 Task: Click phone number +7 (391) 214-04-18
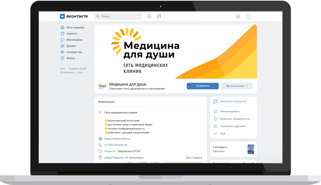click(x=116, y=145)
